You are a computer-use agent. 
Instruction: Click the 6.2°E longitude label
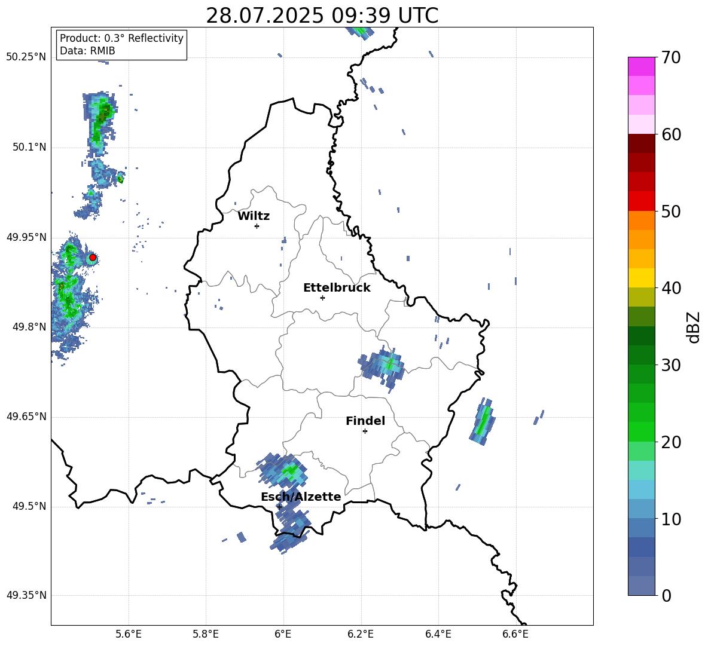(x=361, y=634)
